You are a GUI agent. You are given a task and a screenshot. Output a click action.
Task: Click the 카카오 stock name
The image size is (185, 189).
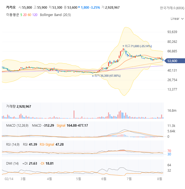[x=11, y=8]
